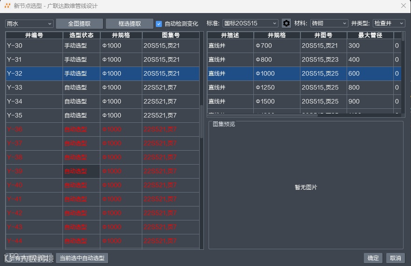The image size is (411, 266).
Task: Click the 图集号 column header
Action: coord(171,35)
